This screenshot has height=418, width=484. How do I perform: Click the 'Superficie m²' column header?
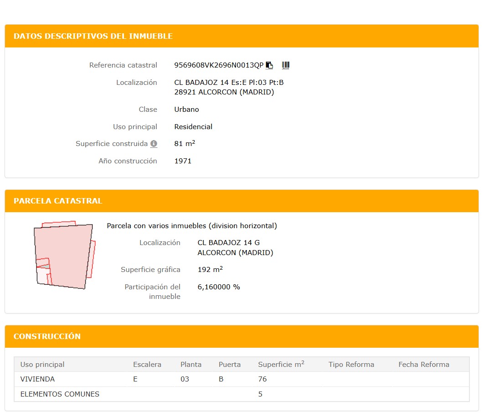[x=281, y=364]
